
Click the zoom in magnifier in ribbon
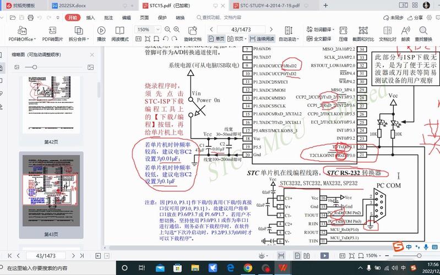[x=177, y=30]
